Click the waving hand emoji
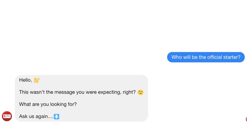 [x=37, y=80]
